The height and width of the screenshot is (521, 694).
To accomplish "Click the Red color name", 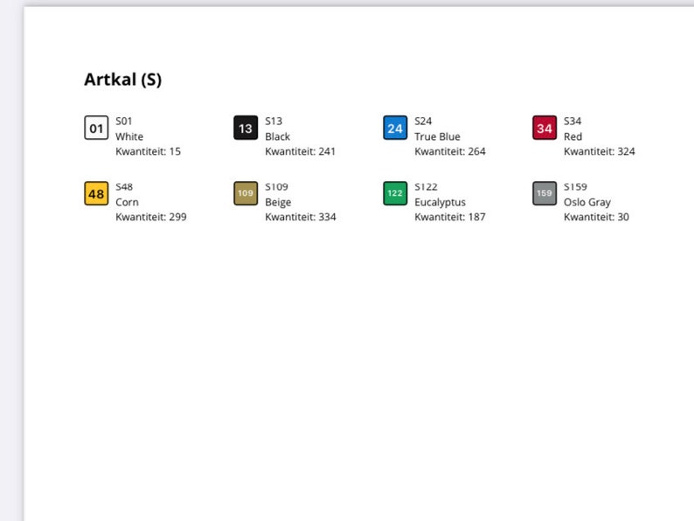I will pos(573,136).
